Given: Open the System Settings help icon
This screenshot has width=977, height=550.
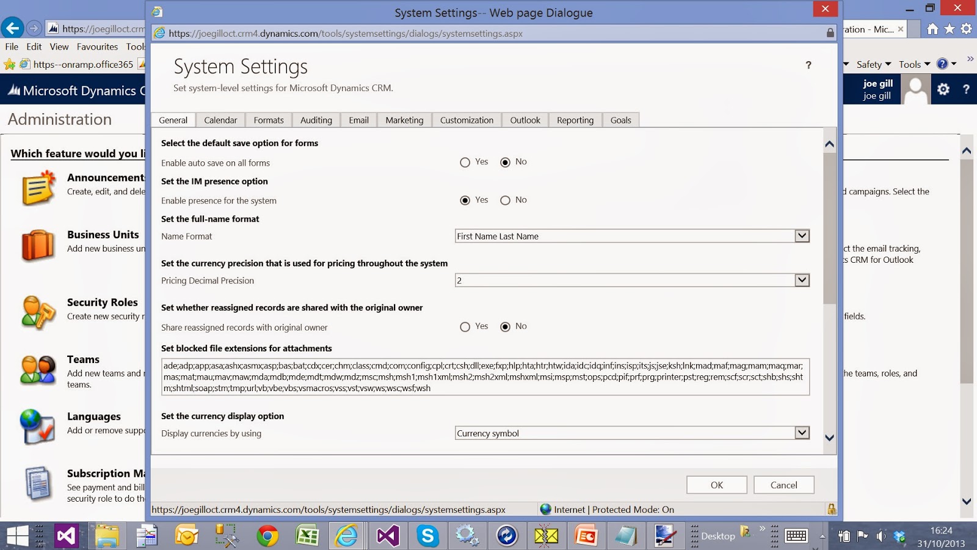Looking at the screenshot, I should coord(808,65).
